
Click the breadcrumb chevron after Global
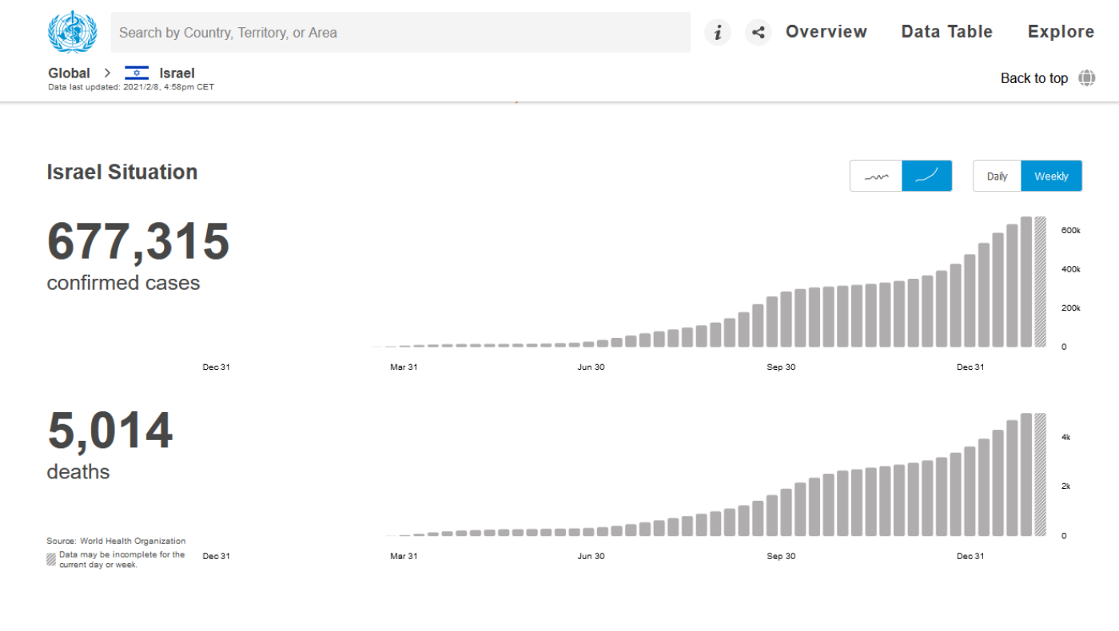click(x=108, y=73)
